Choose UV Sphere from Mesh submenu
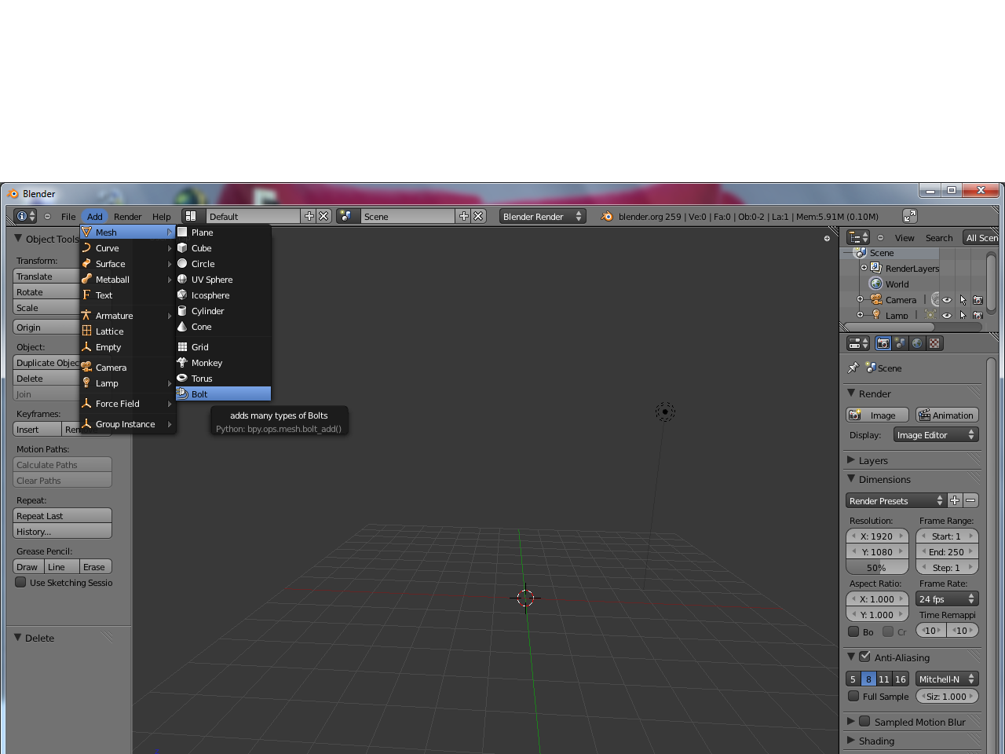Viewport: 1005px width, 754px height. click(224, 280)
